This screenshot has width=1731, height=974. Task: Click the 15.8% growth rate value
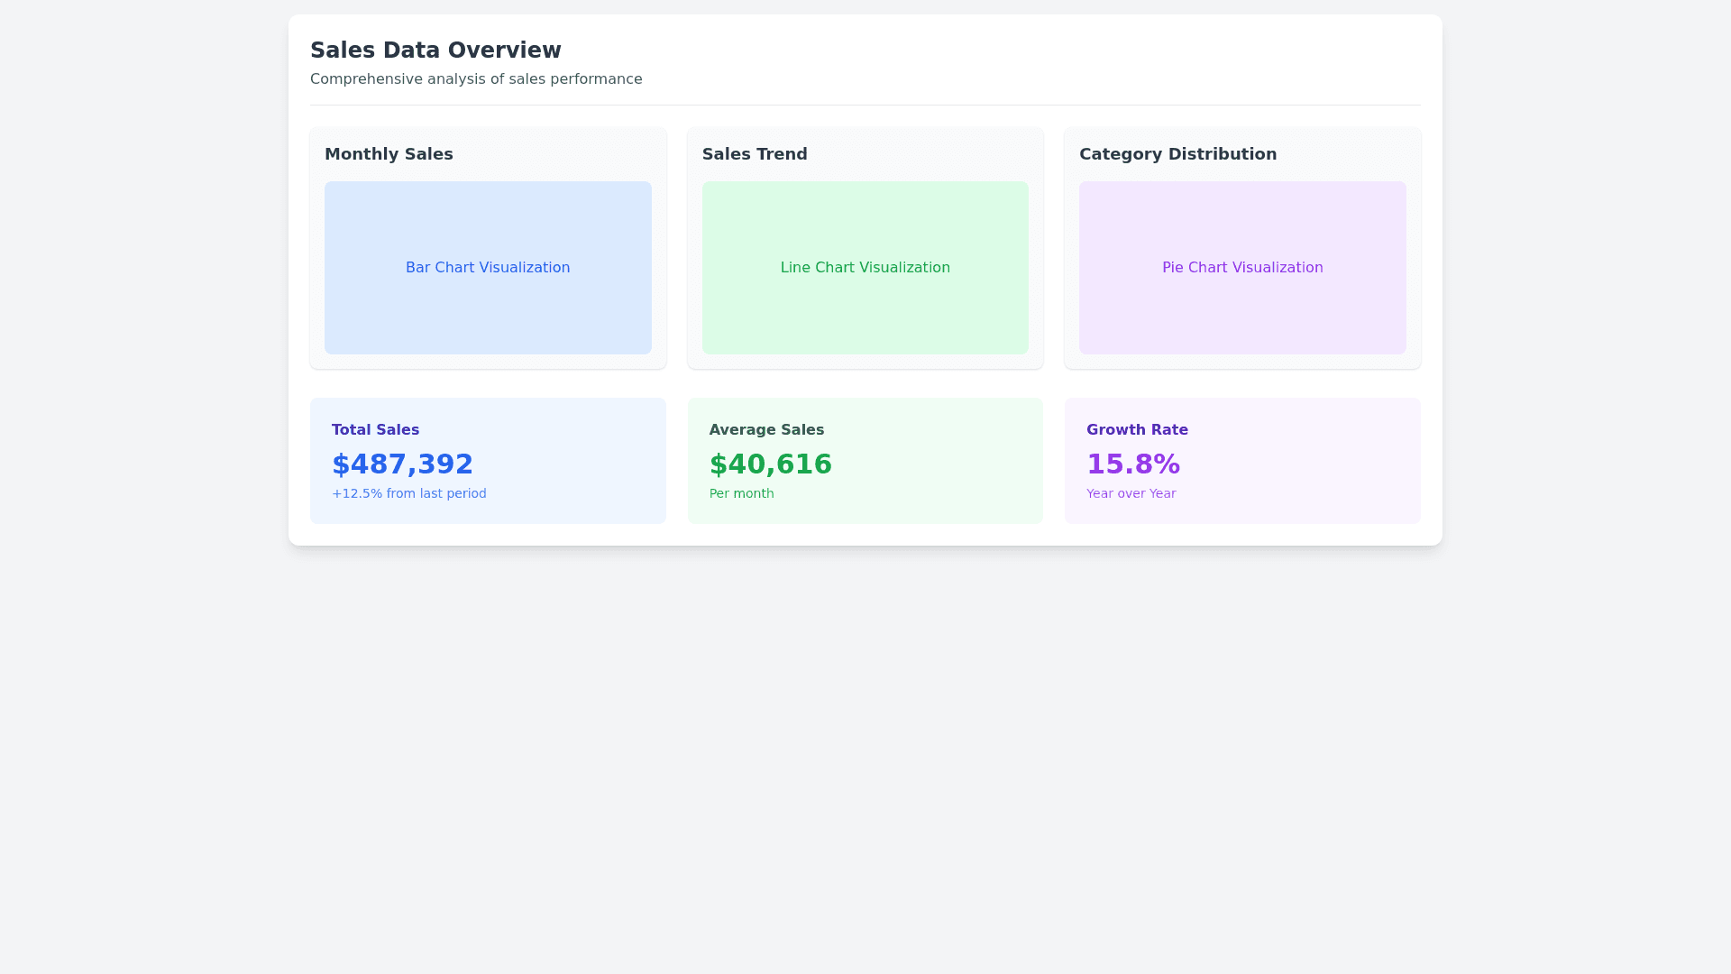(x=1132, y=464)
